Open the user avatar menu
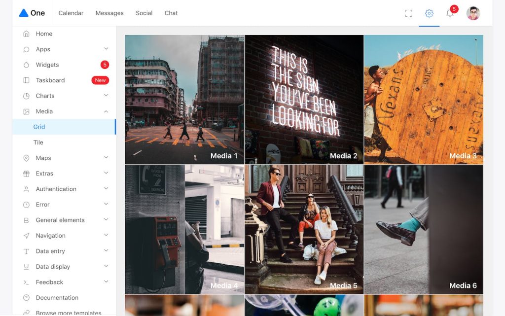 [x=473, y=13]
